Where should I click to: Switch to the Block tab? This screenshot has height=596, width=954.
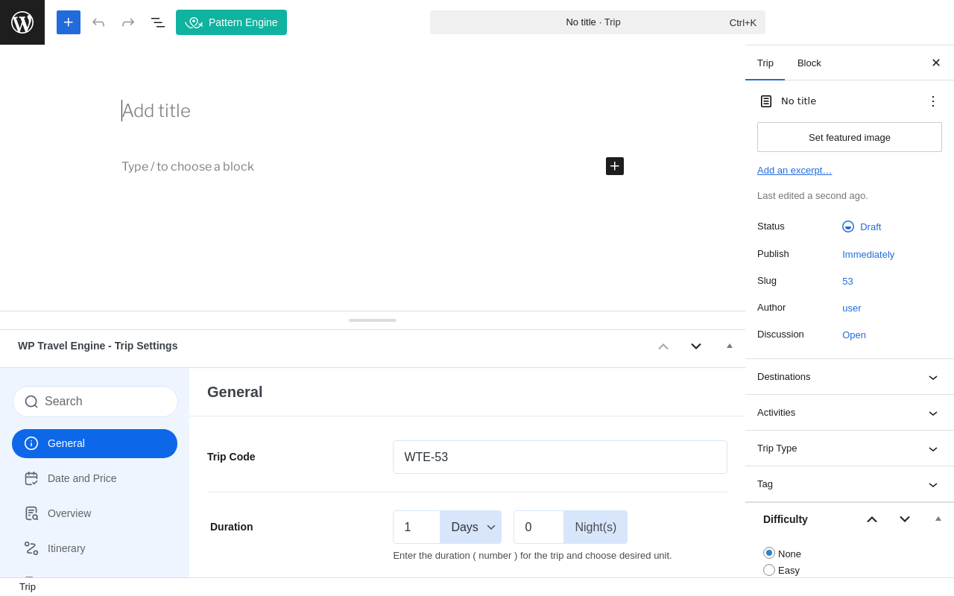point(809,63)
